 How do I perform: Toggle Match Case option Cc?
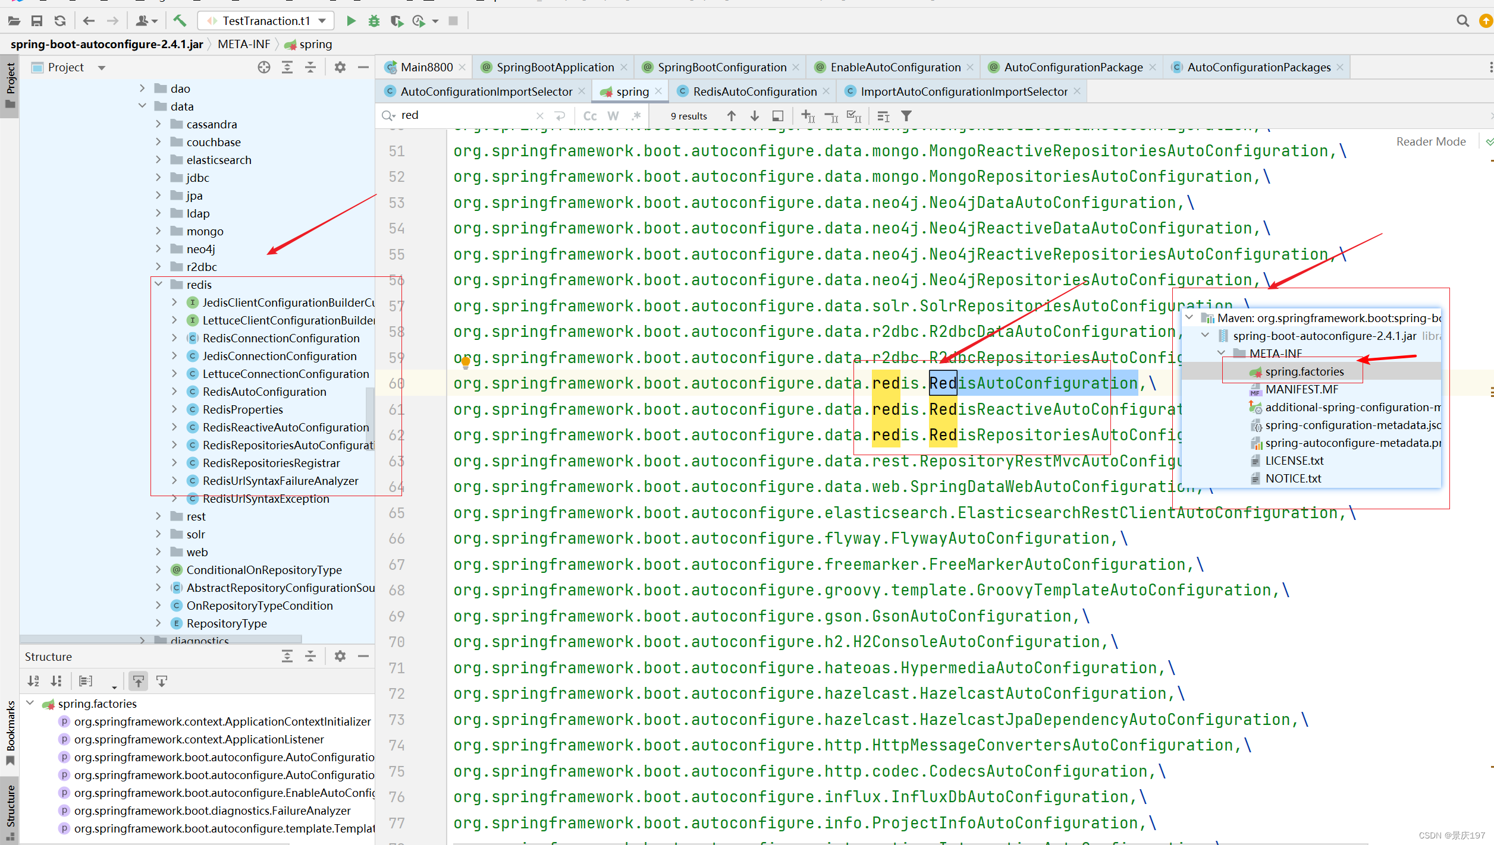point(590,116)
